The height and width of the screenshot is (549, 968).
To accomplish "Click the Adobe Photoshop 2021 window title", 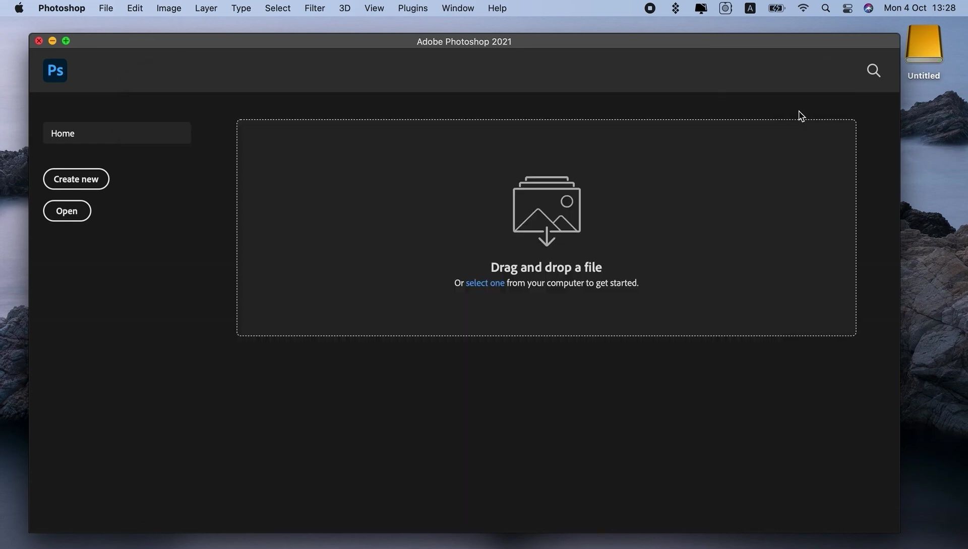I will [464, 42].
